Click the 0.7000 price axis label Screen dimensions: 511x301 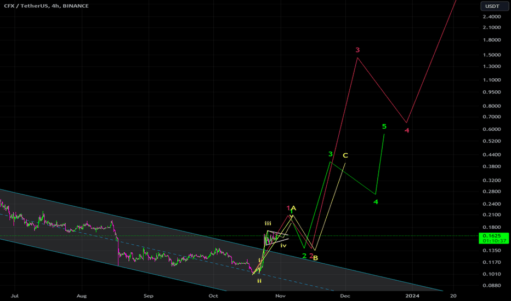pos(492,117)
